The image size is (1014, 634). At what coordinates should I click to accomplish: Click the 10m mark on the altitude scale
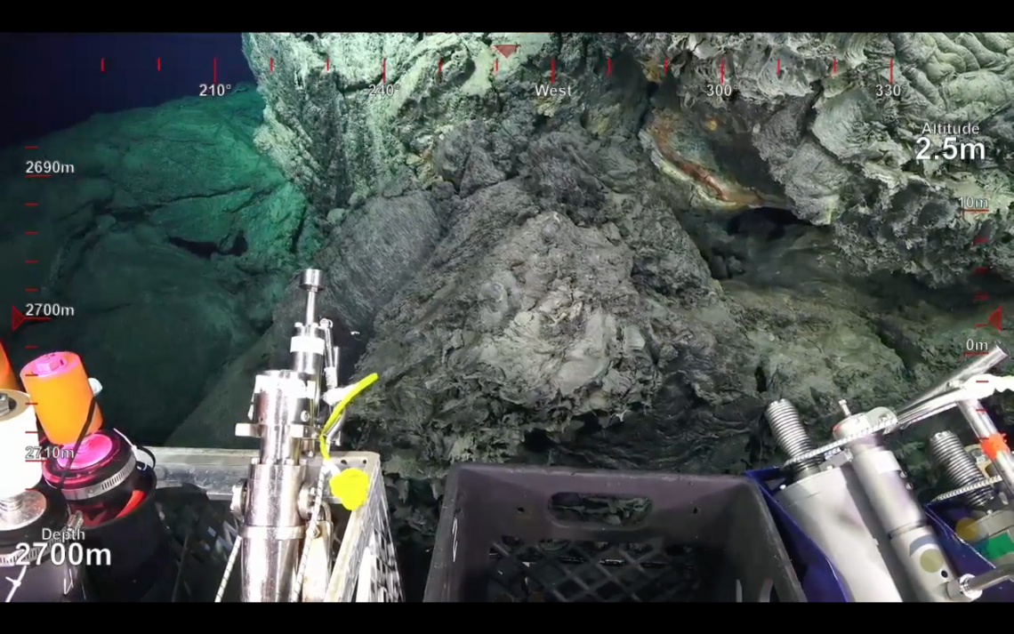point(975,203)
